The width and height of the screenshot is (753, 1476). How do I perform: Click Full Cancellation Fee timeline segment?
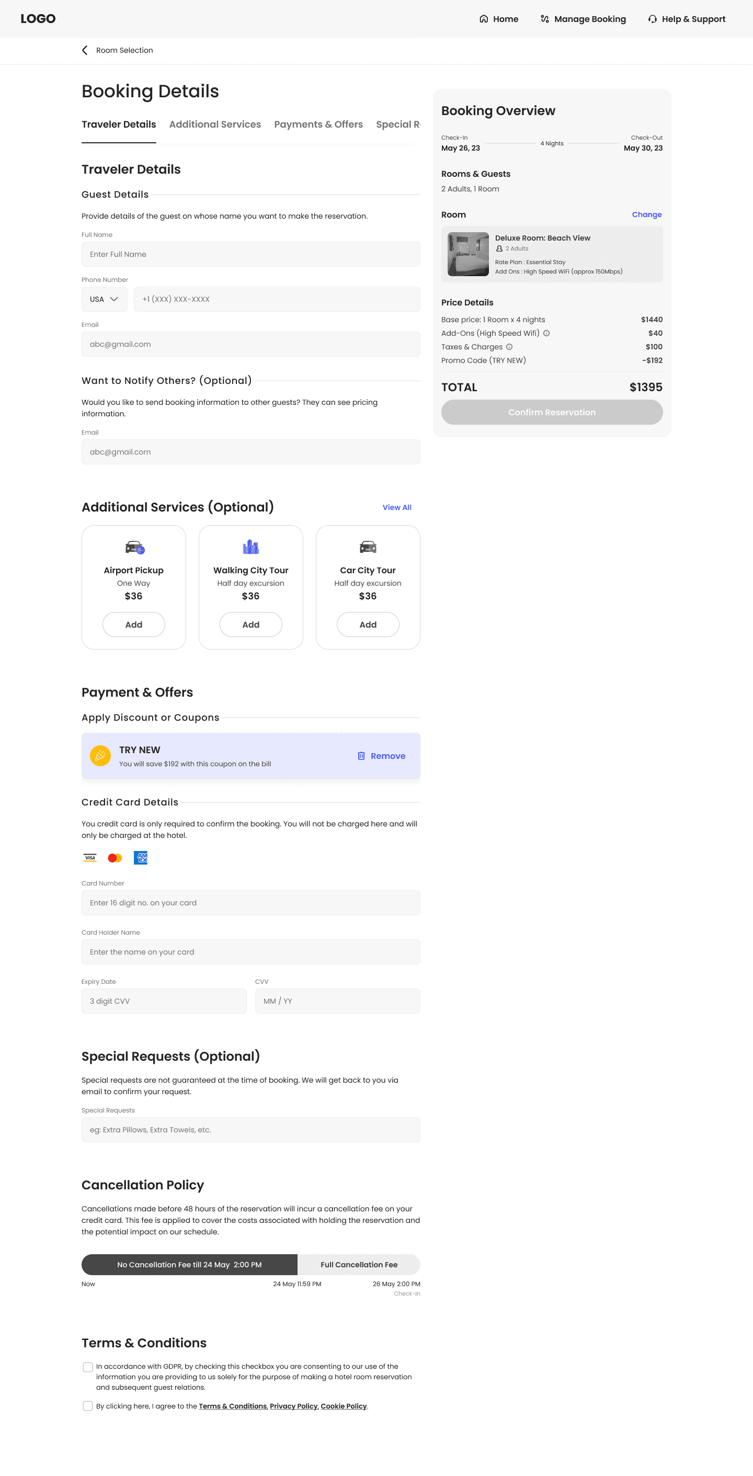tap(359, 1265)
